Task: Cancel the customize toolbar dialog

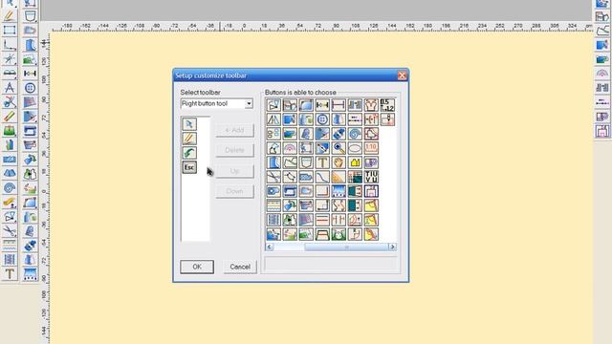Action: (x=240, y=267)
